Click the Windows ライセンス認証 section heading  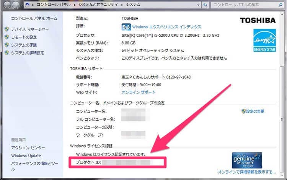point(91,146)
